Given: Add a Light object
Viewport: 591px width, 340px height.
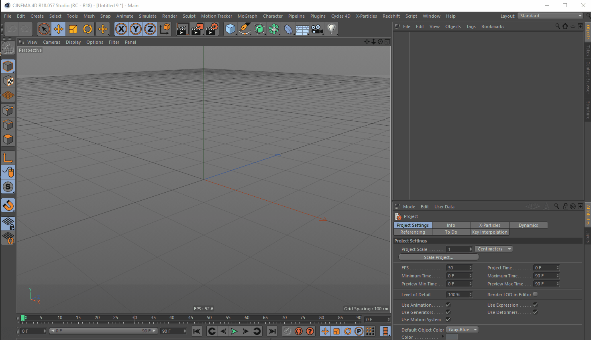Looking at the screenshot, I should pos(332,29).
